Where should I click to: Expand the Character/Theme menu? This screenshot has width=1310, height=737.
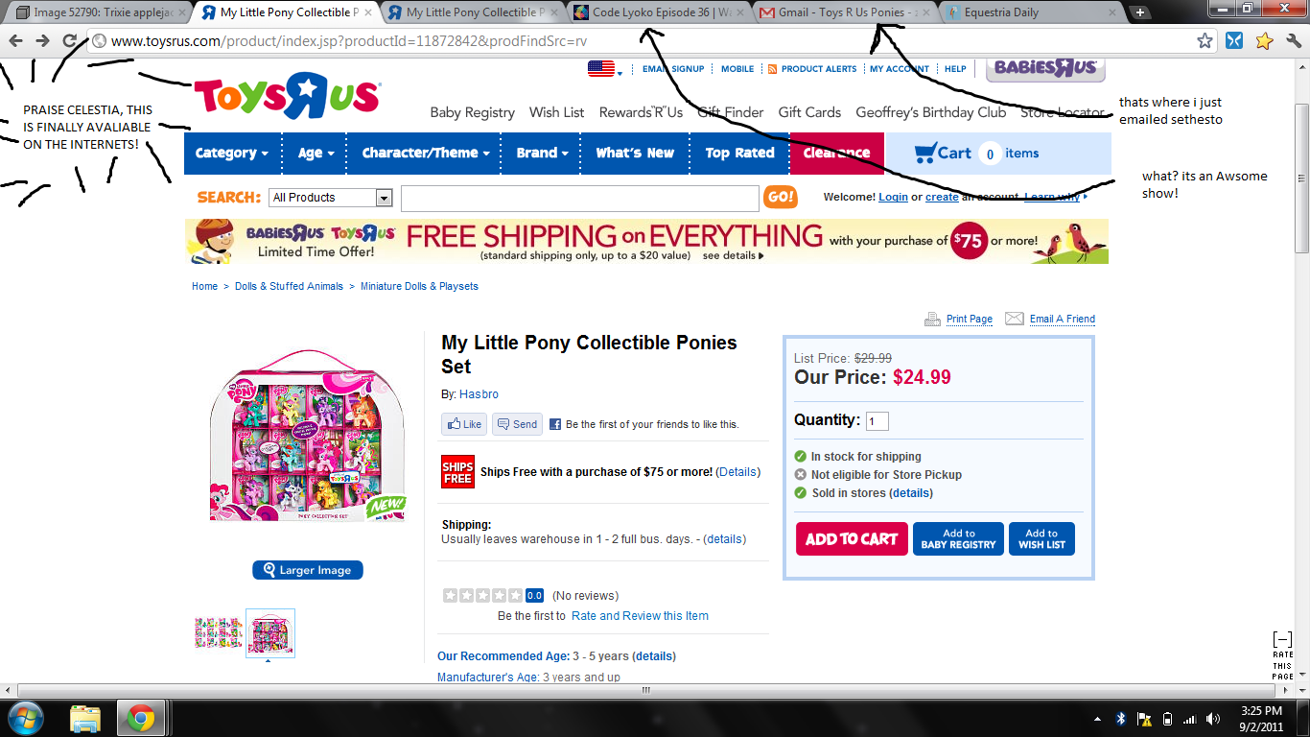coord(426,154)
